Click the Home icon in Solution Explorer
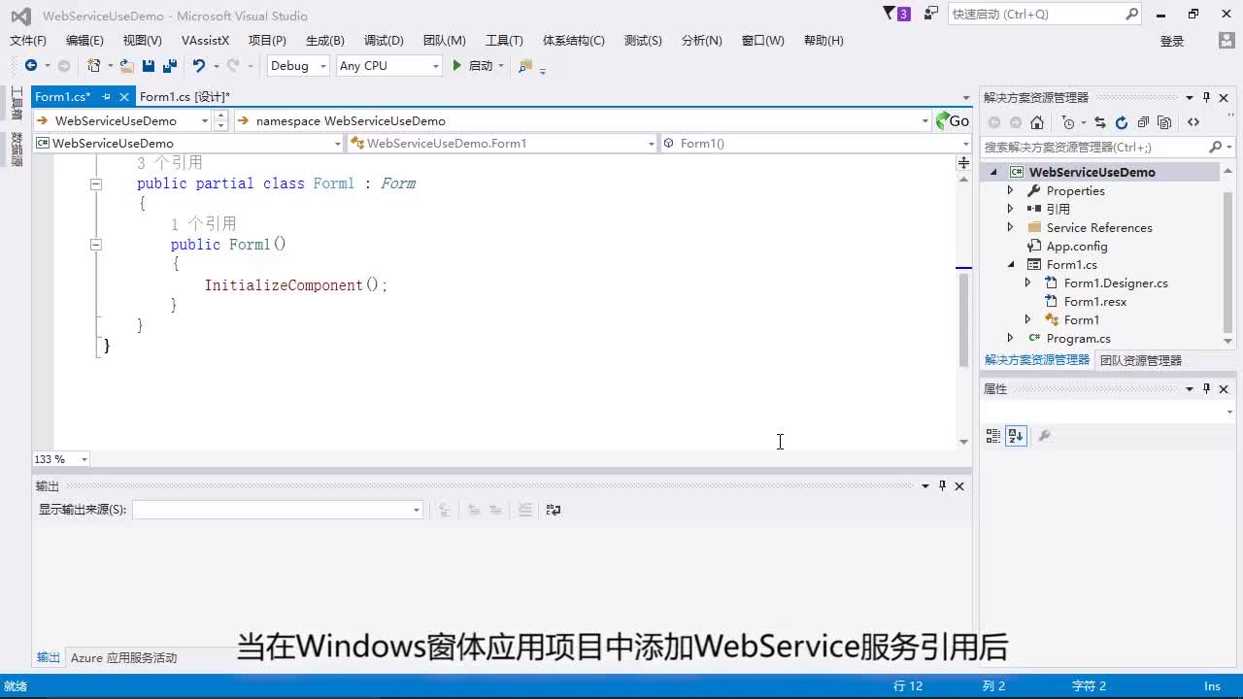The height and width of the screenshot is (699, 1243). (x=1037, y=122)
